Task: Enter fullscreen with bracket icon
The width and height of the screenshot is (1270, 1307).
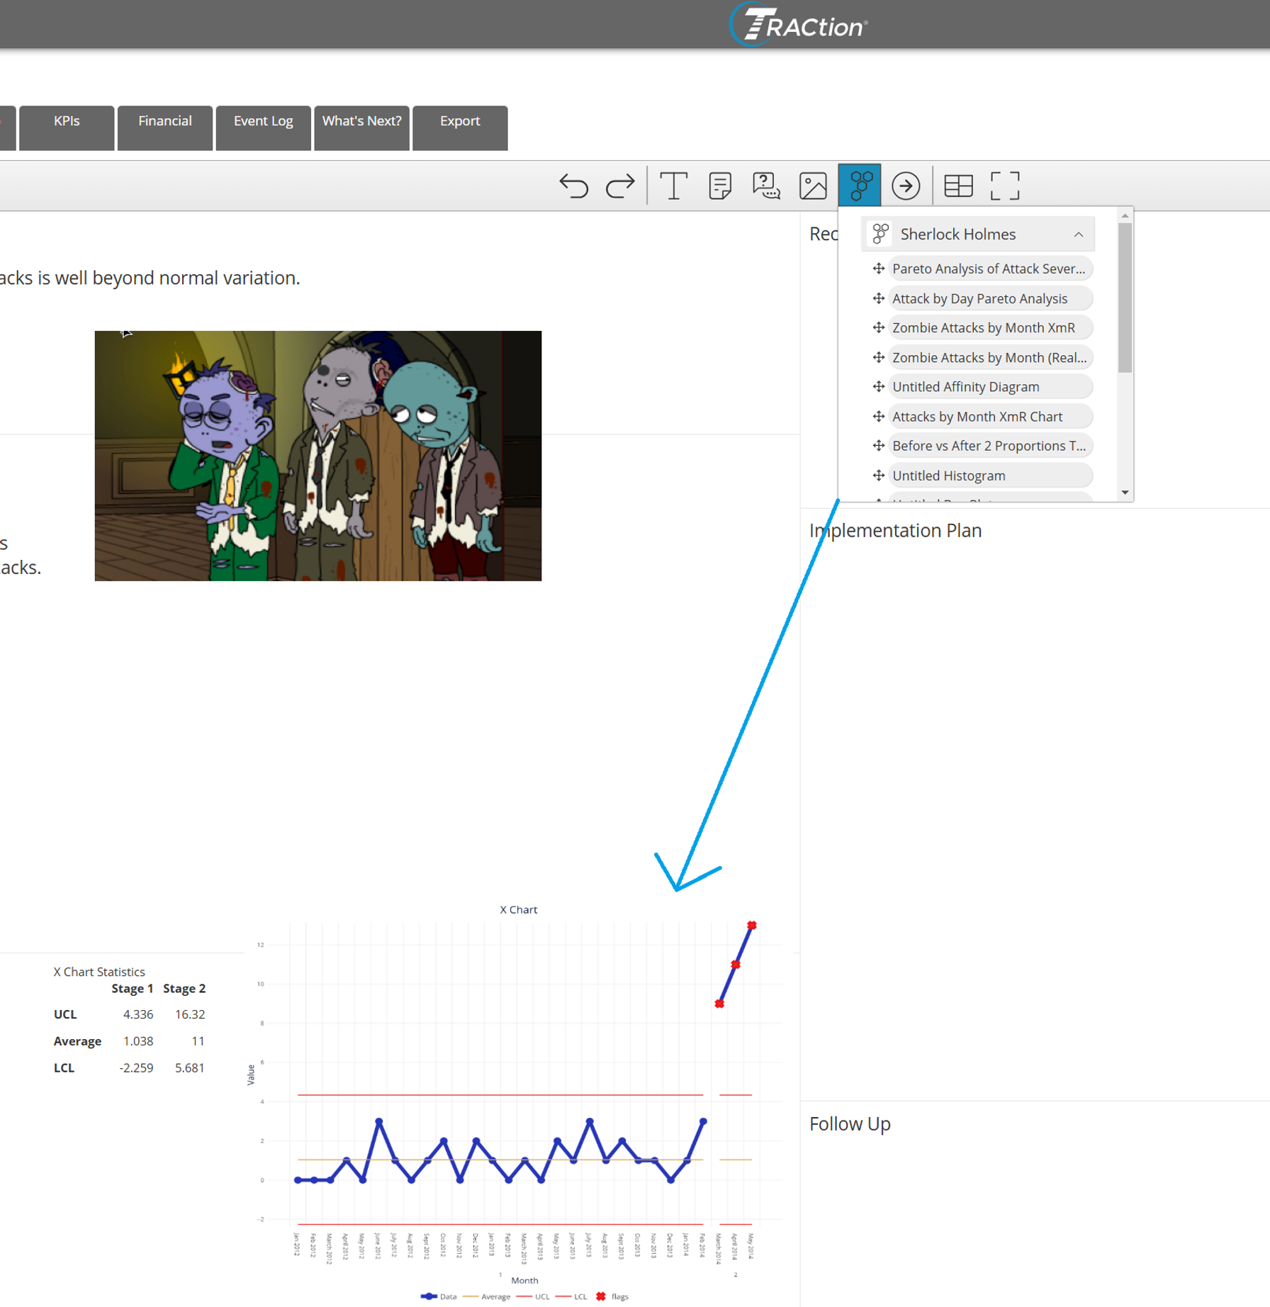Action: (x=1005, y=186)
